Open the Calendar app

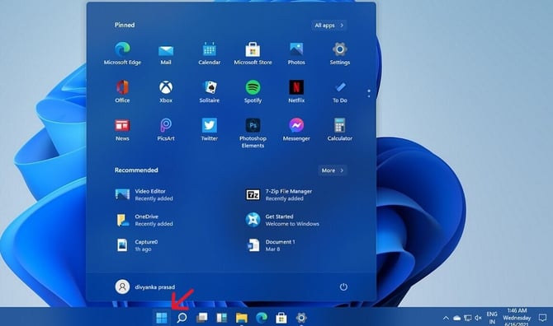click(x=209, y=54)
